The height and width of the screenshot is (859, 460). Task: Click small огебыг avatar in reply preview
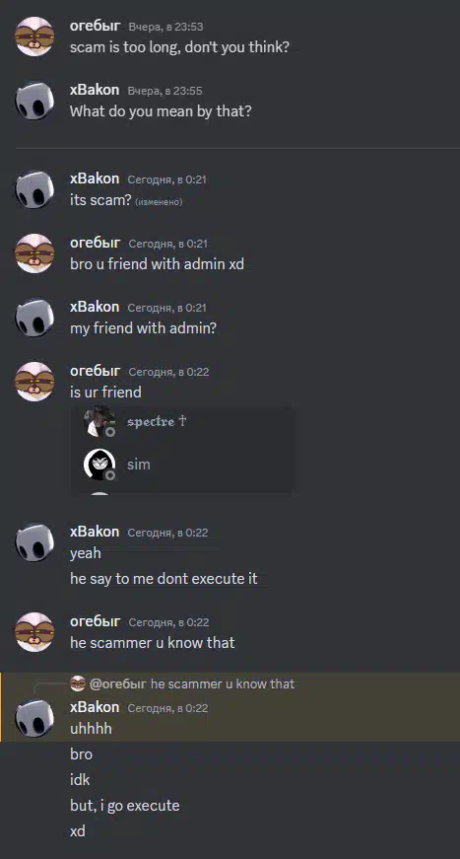tap(78, 683)
